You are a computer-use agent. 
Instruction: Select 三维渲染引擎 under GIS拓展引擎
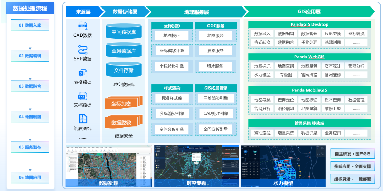click(x=216, y=98)
